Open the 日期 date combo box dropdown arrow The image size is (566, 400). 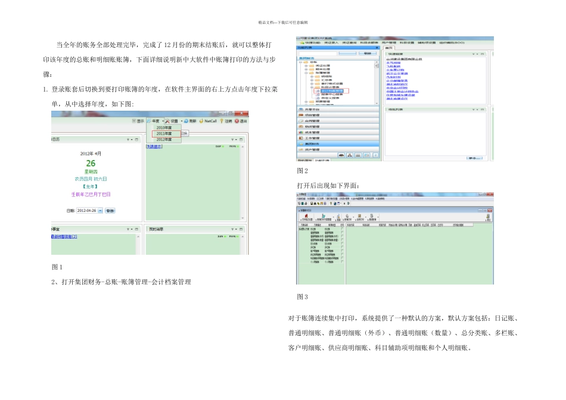(x=100, y=210)
